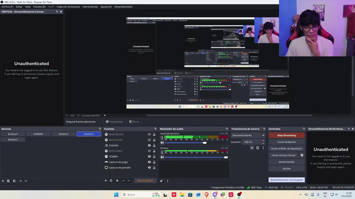
Task: Open the StreamElements menu
Action: (x=123, y=7)
